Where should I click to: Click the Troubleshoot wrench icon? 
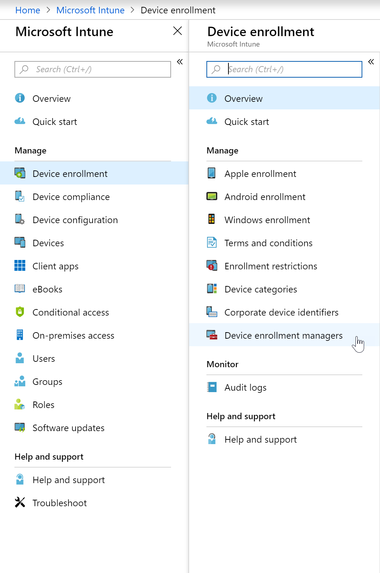[20, 502]
